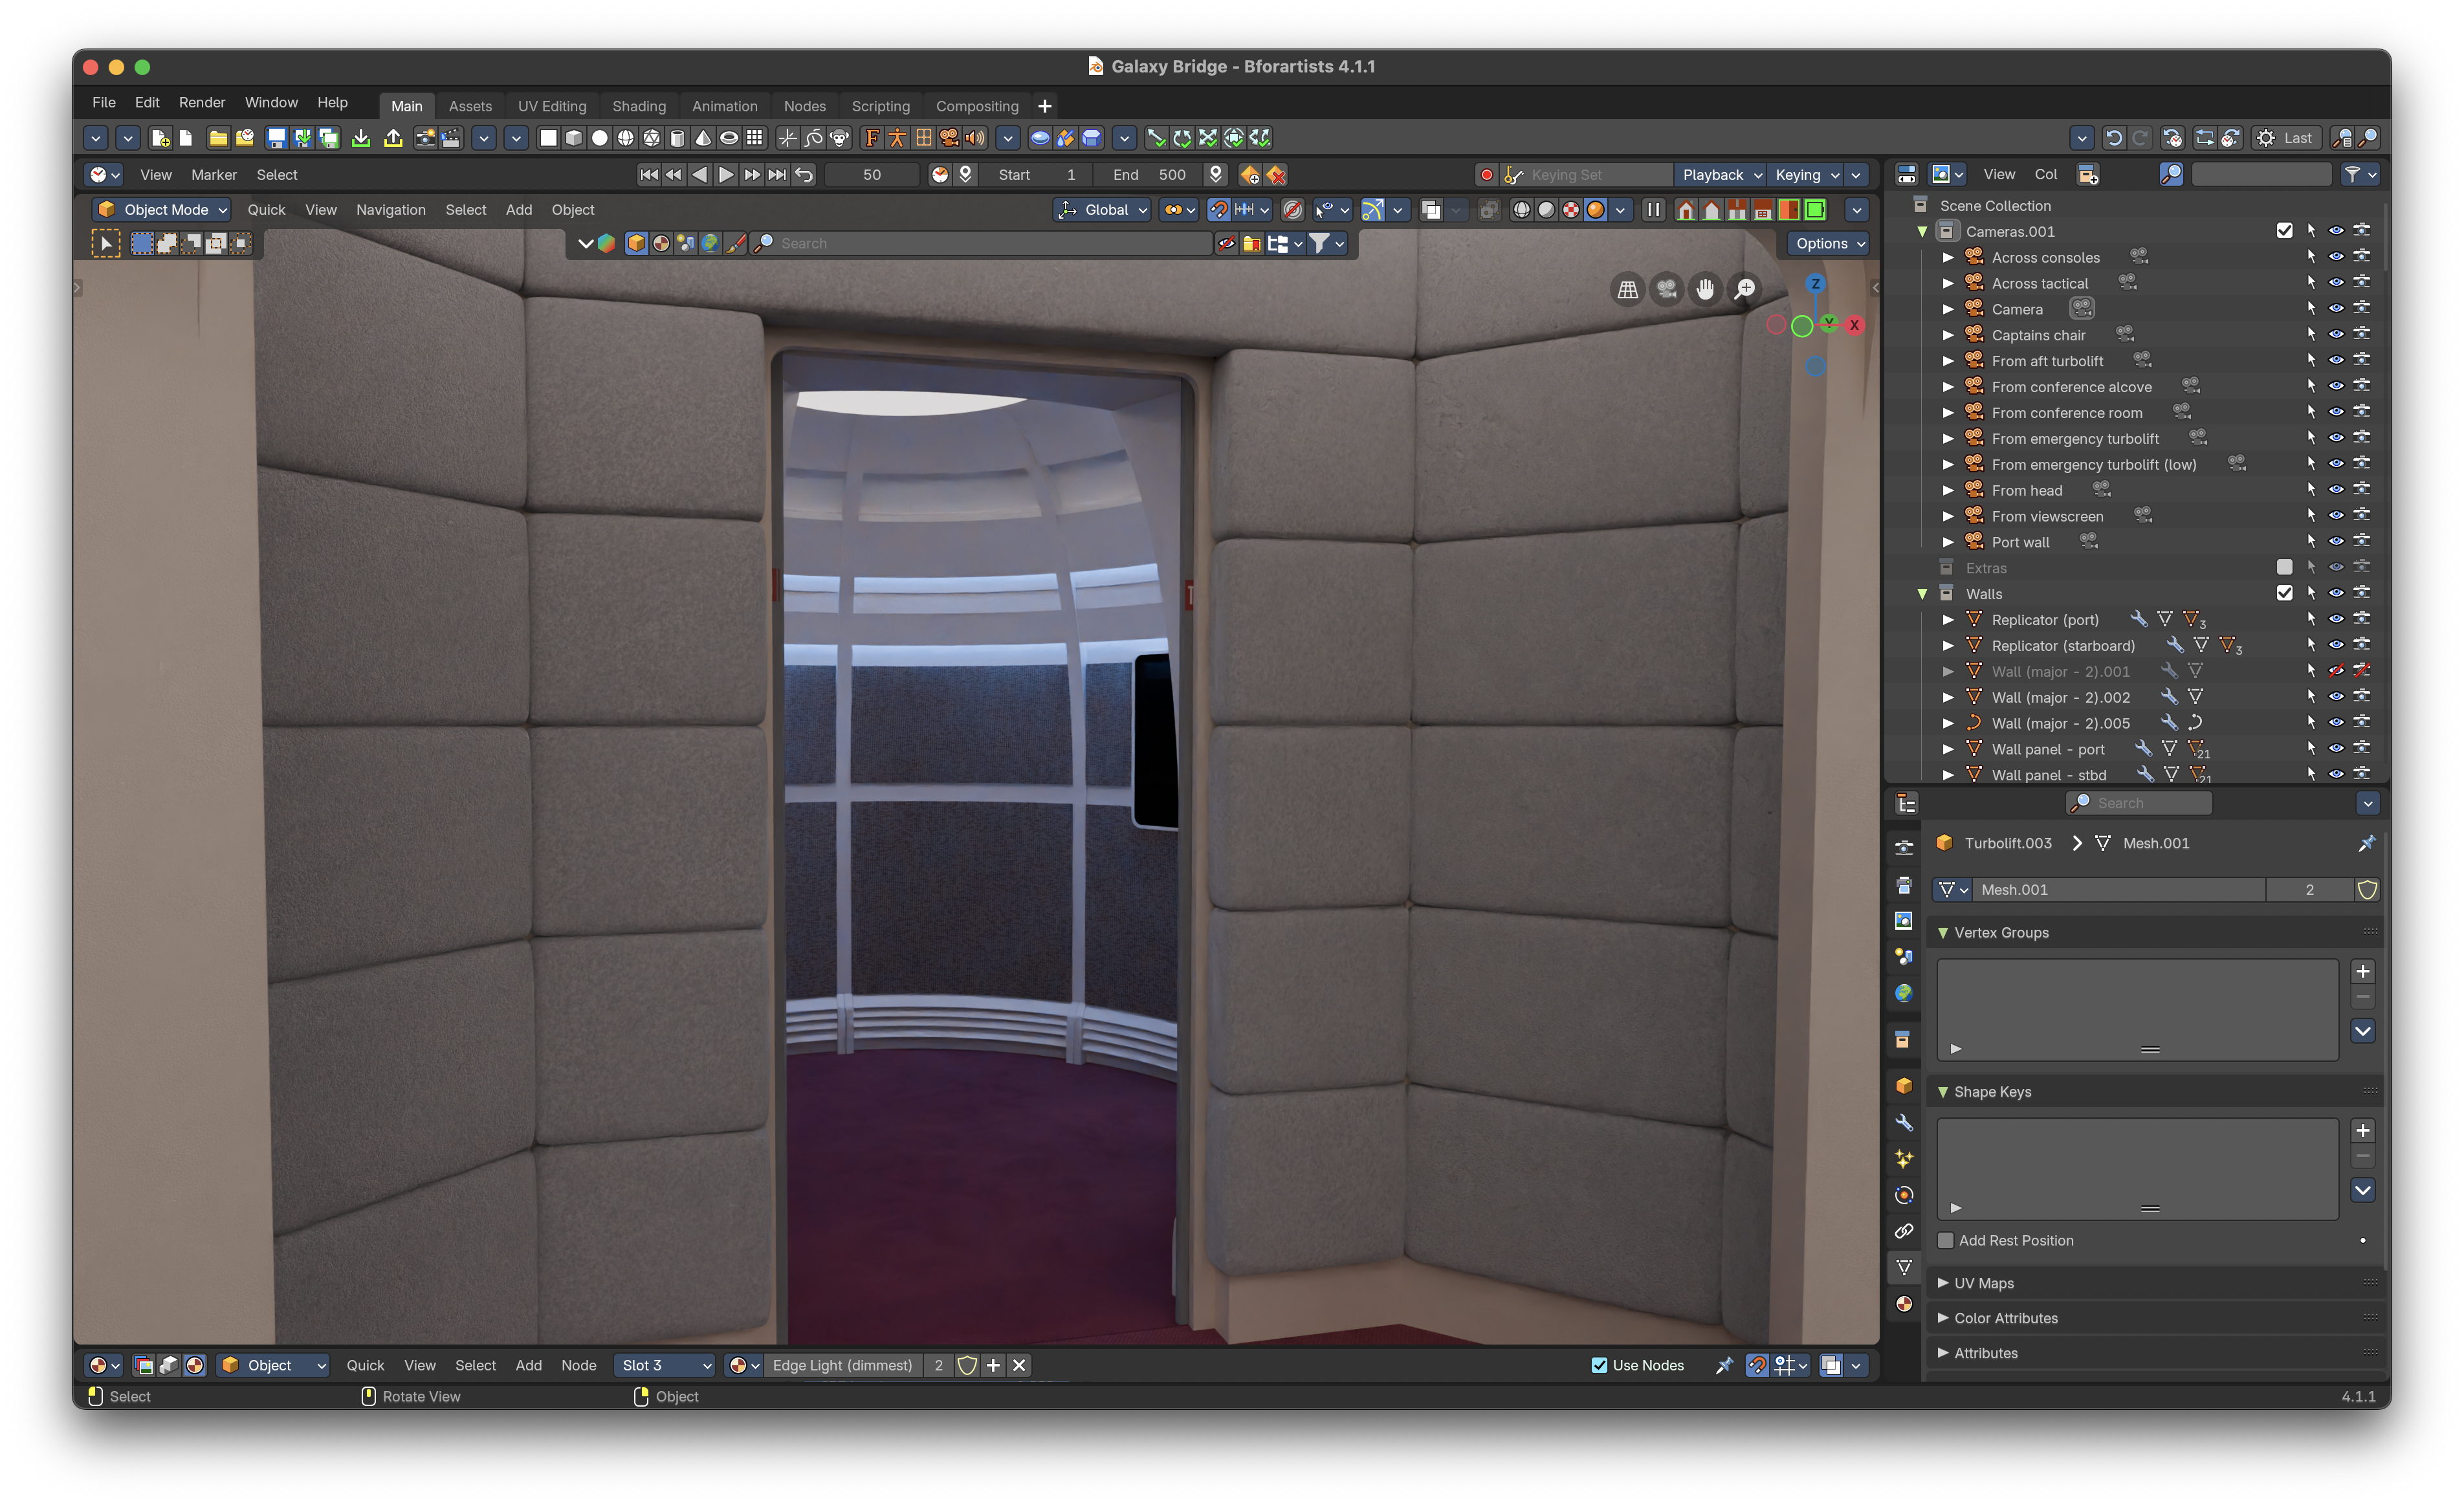Viewport: 2464px width, 1505px height.
Task: Switch to the UV Editing workspace tab
Action: [x=552, y=106]
